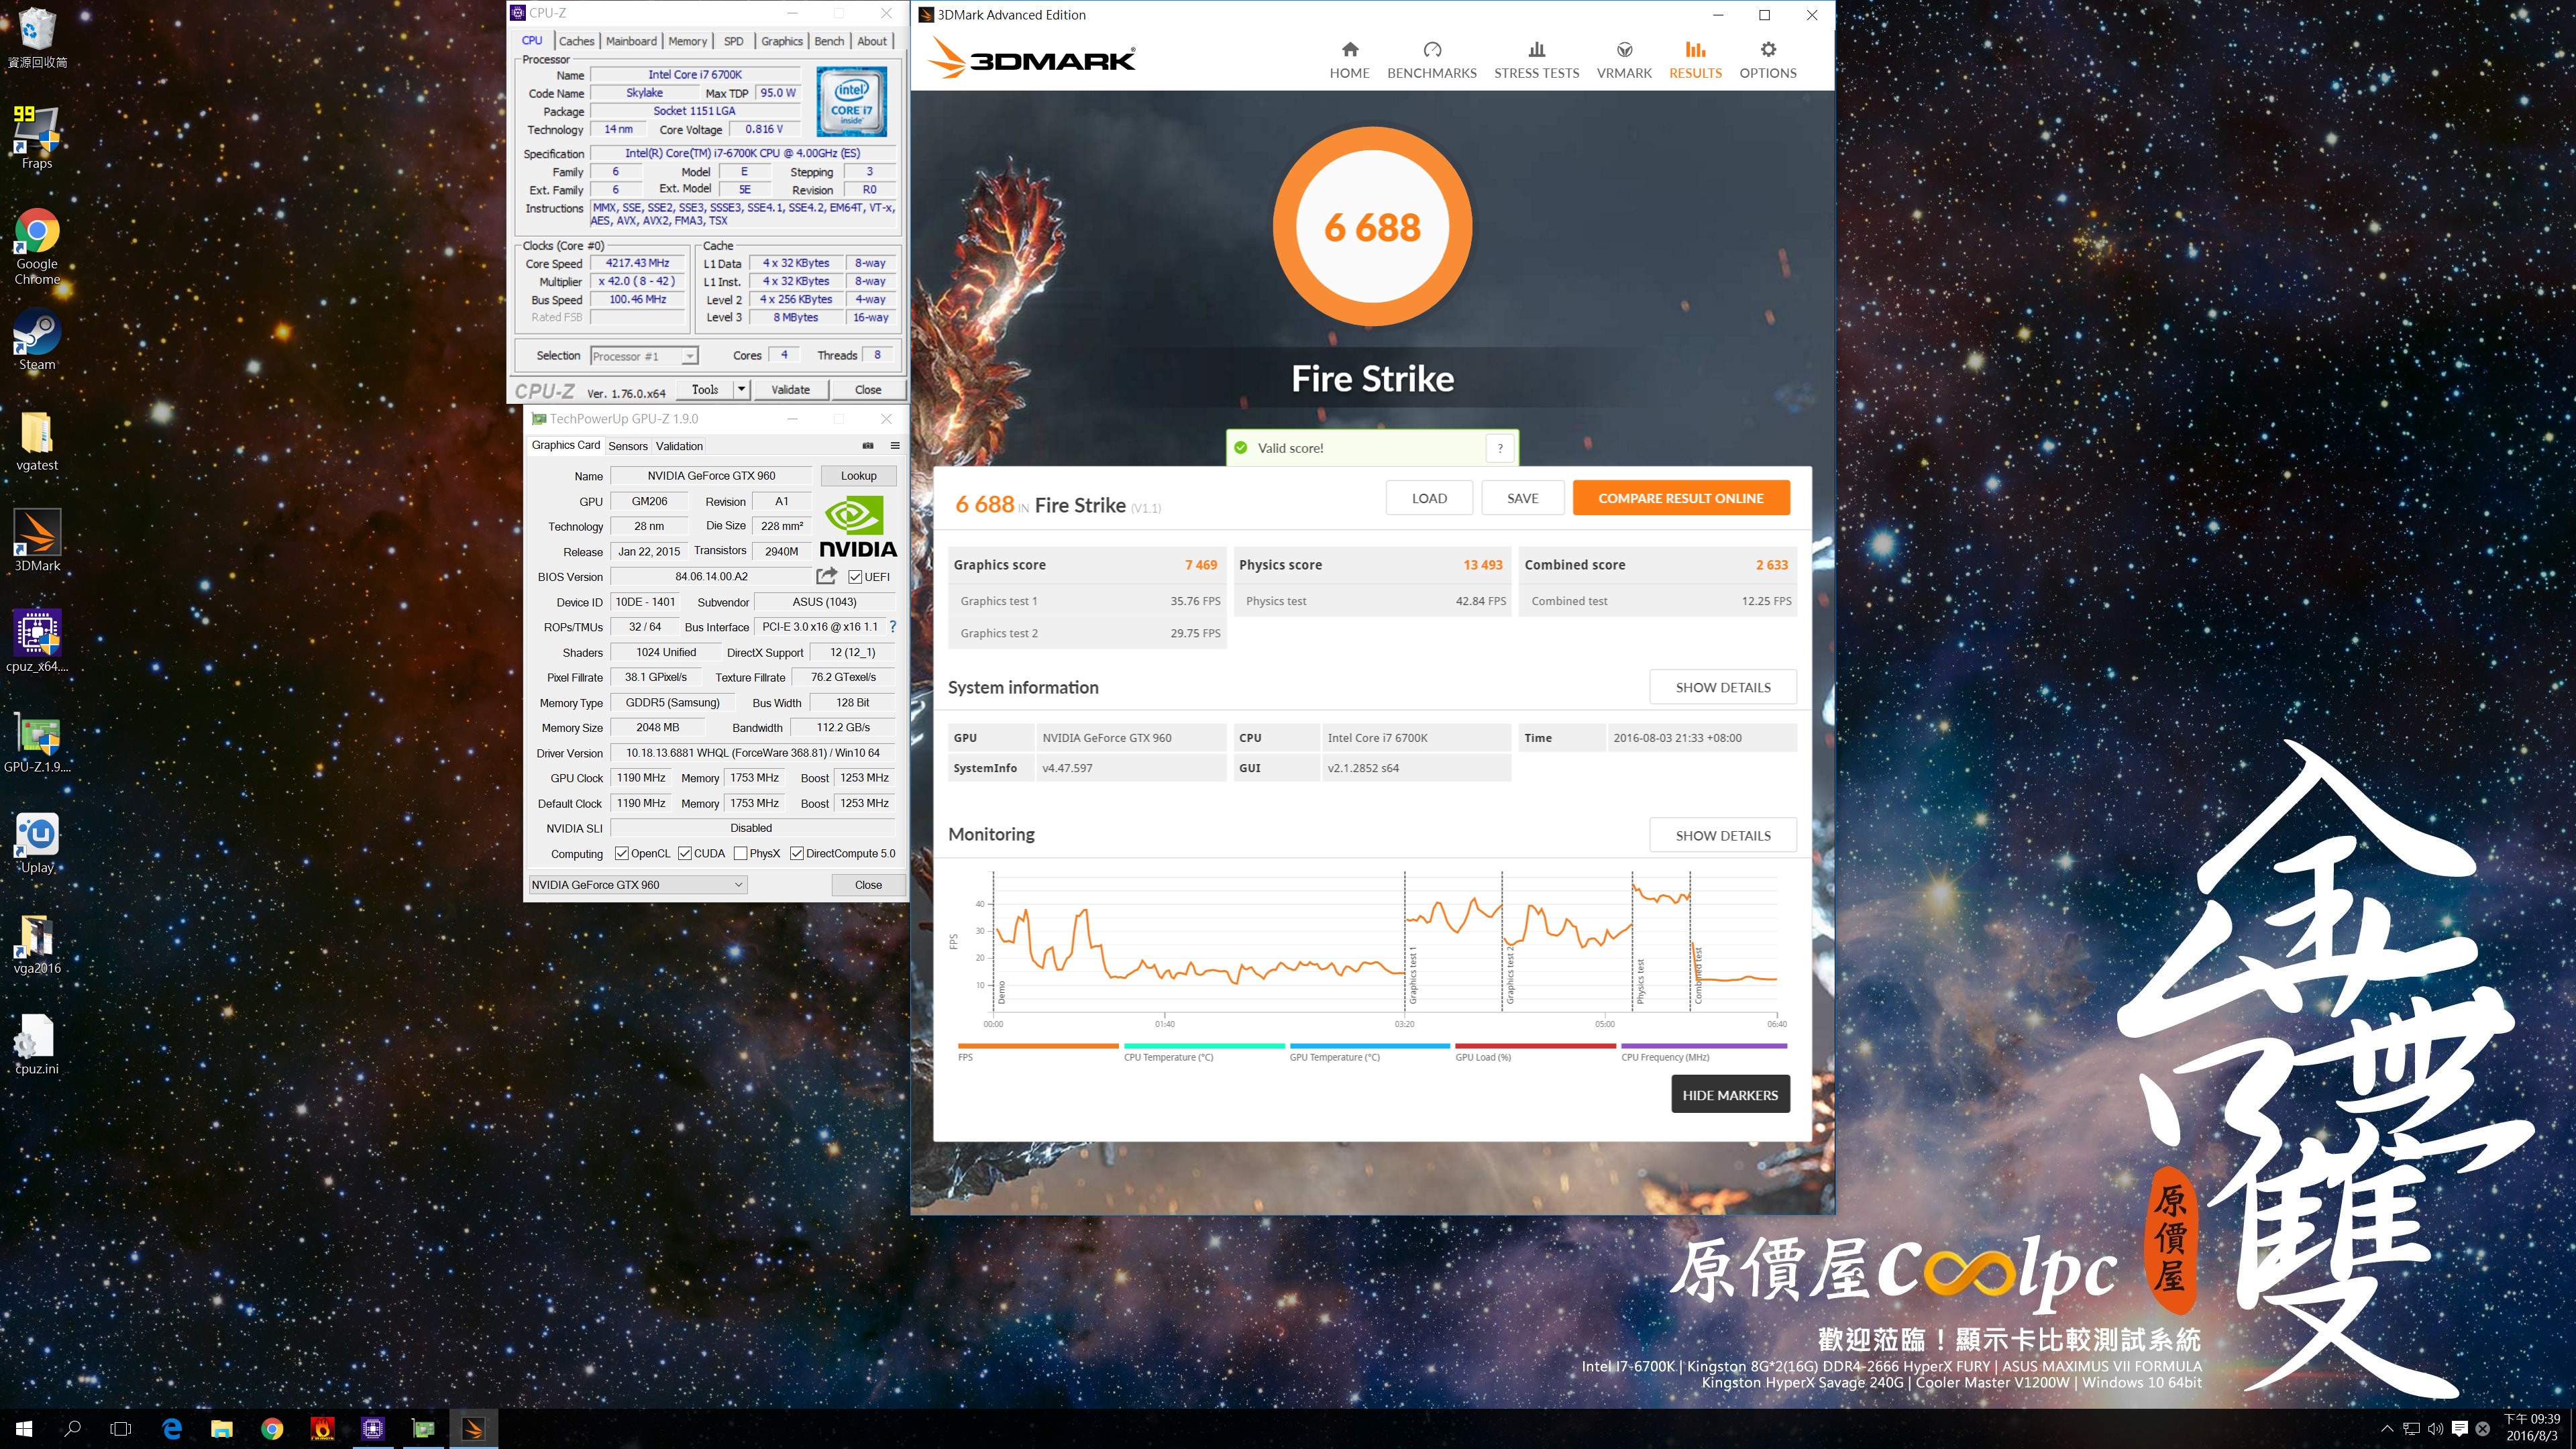Switch to CPU-Z Bench tab

click(828, 41)
